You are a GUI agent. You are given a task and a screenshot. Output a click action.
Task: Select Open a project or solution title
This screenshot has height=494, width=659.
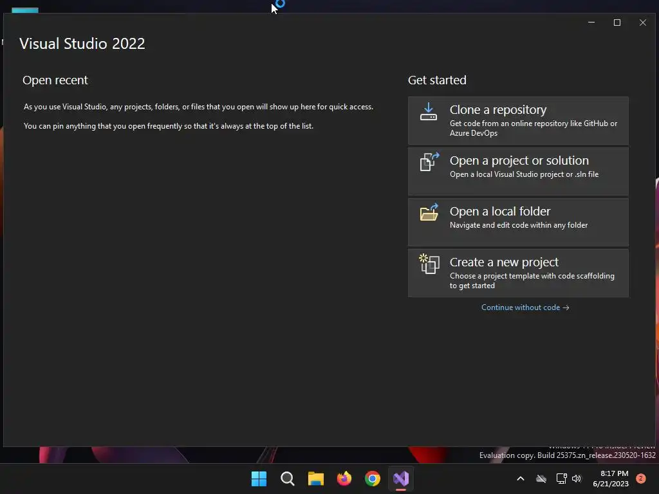tap(519, 160)
